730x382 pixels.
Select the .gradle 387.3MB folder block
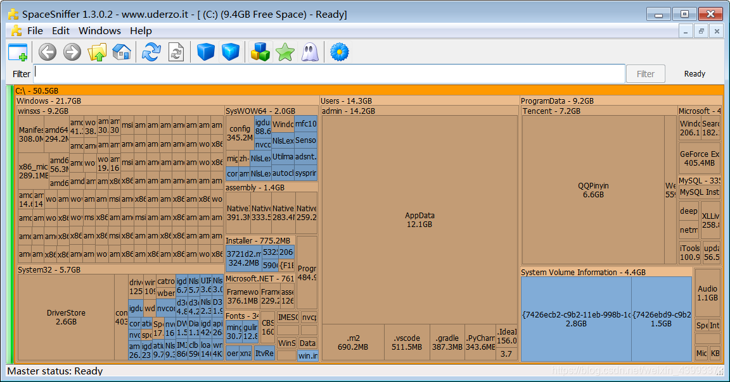447,343
